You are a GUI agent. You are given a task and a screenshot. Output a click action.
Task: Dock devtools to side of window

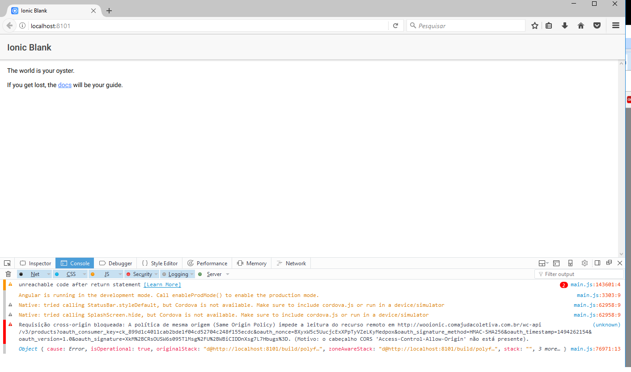tap(597, 263)
